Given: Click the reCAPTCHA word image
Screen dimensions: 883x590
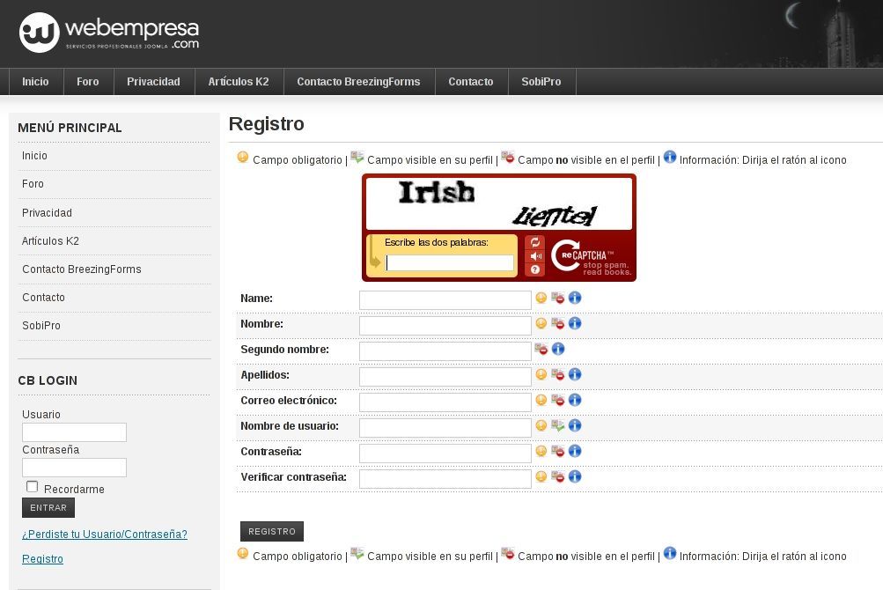Looking at the screenshot, I should point(499,203).
